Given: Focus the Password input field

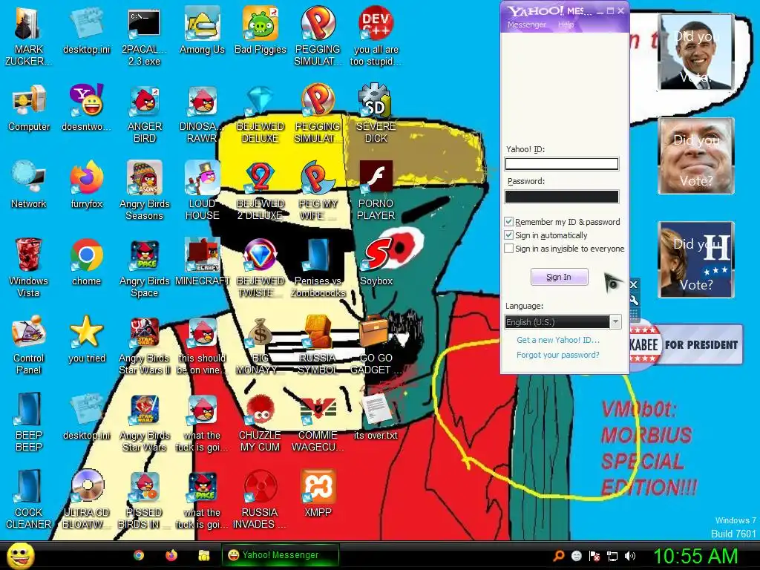Looking at the screenshot, I should point(562,196).
